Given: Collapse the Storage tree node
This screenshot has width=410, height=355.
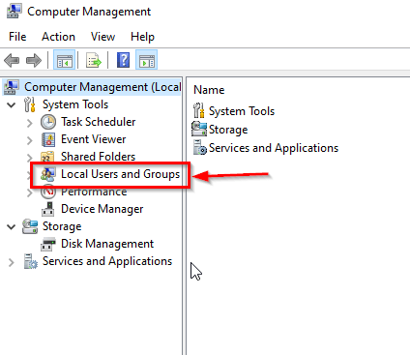Looking at the screenshot, I should (x=12, y=226).
